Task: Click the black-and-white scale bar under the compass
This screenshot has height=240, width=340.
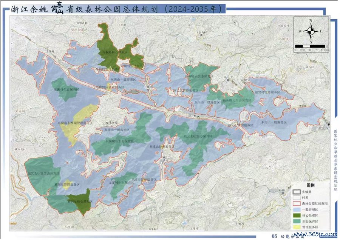Action: point(310,46)
